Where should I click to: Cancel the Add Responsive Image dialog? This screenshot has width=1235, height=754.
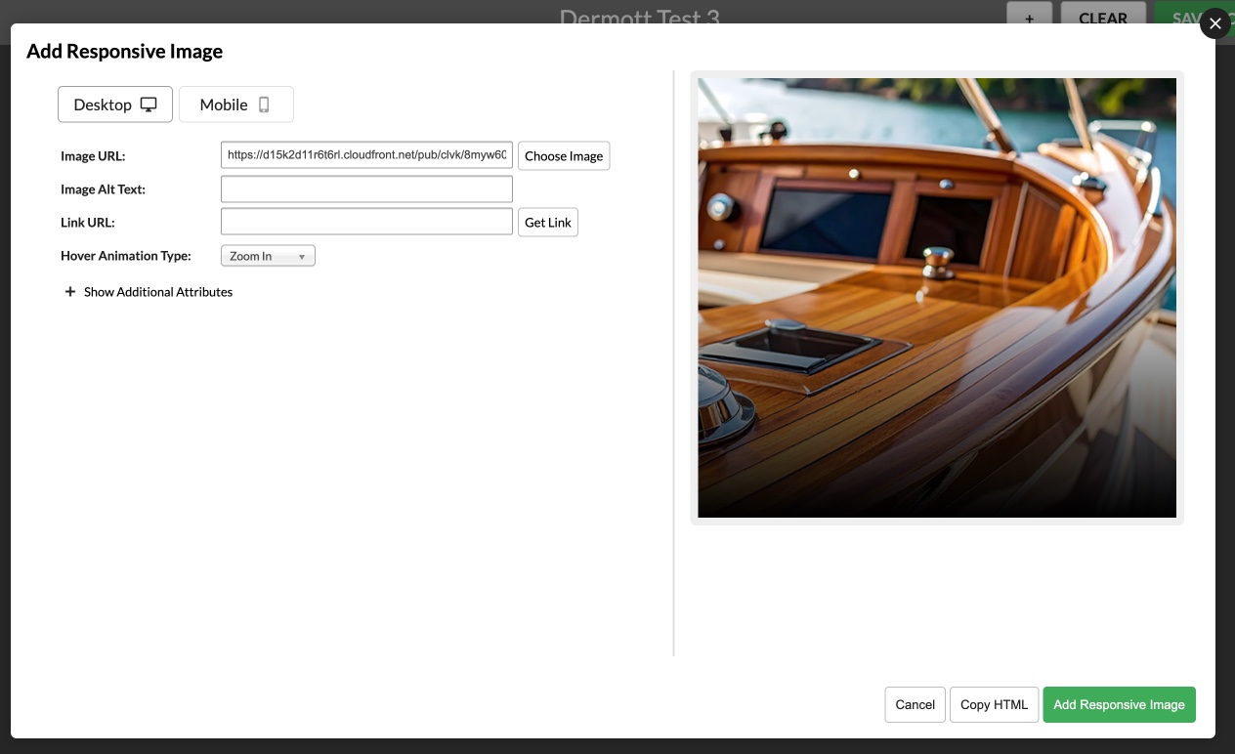[x=915, y=704]
